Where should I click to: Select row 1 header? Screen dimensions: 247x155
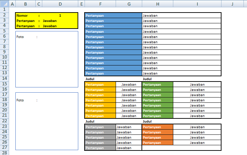pos(5,9)
